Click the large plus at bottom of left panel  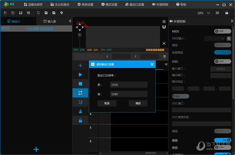coord(36,149)
